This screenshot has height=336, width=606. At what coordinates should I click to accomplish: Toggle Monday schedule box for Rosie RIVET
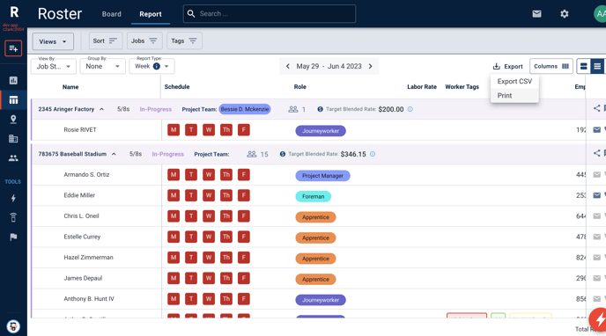(x=174, y=129)
